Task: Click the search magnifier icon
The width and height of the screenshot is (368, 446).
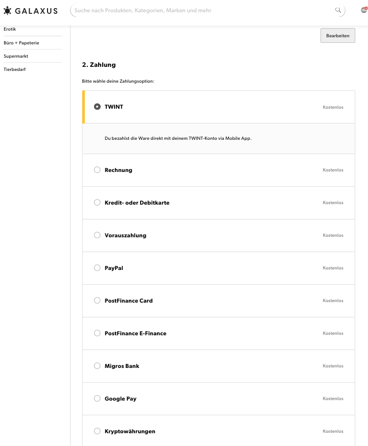Action: click(x=338, y=10)
